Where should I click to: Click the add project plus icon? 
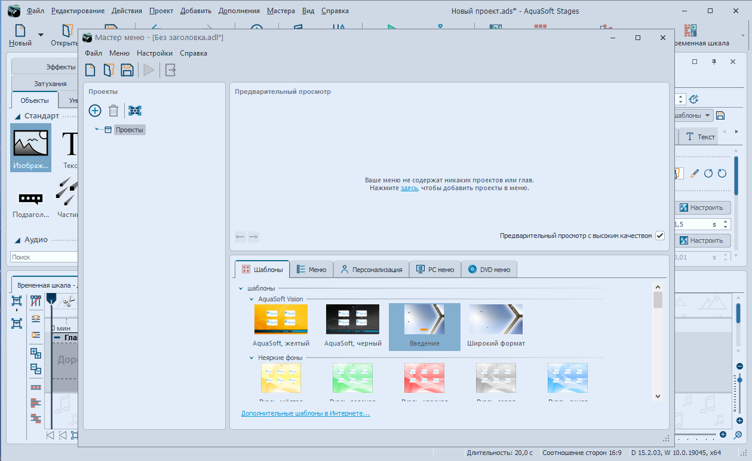[x=95, y=111]
